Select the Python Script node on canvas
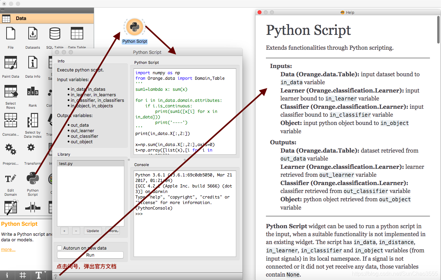The width and height of the screenshot is (441, 280). 135,27
